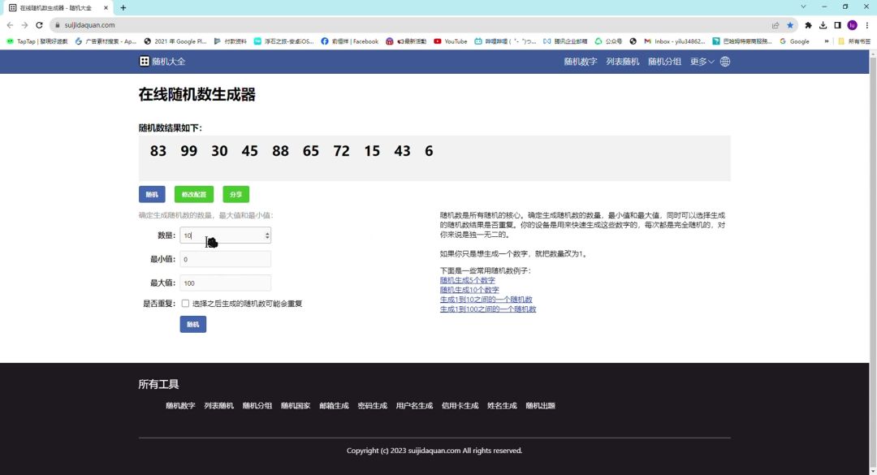
Task: Click the 最小值 input field
Action: point(225,260)
